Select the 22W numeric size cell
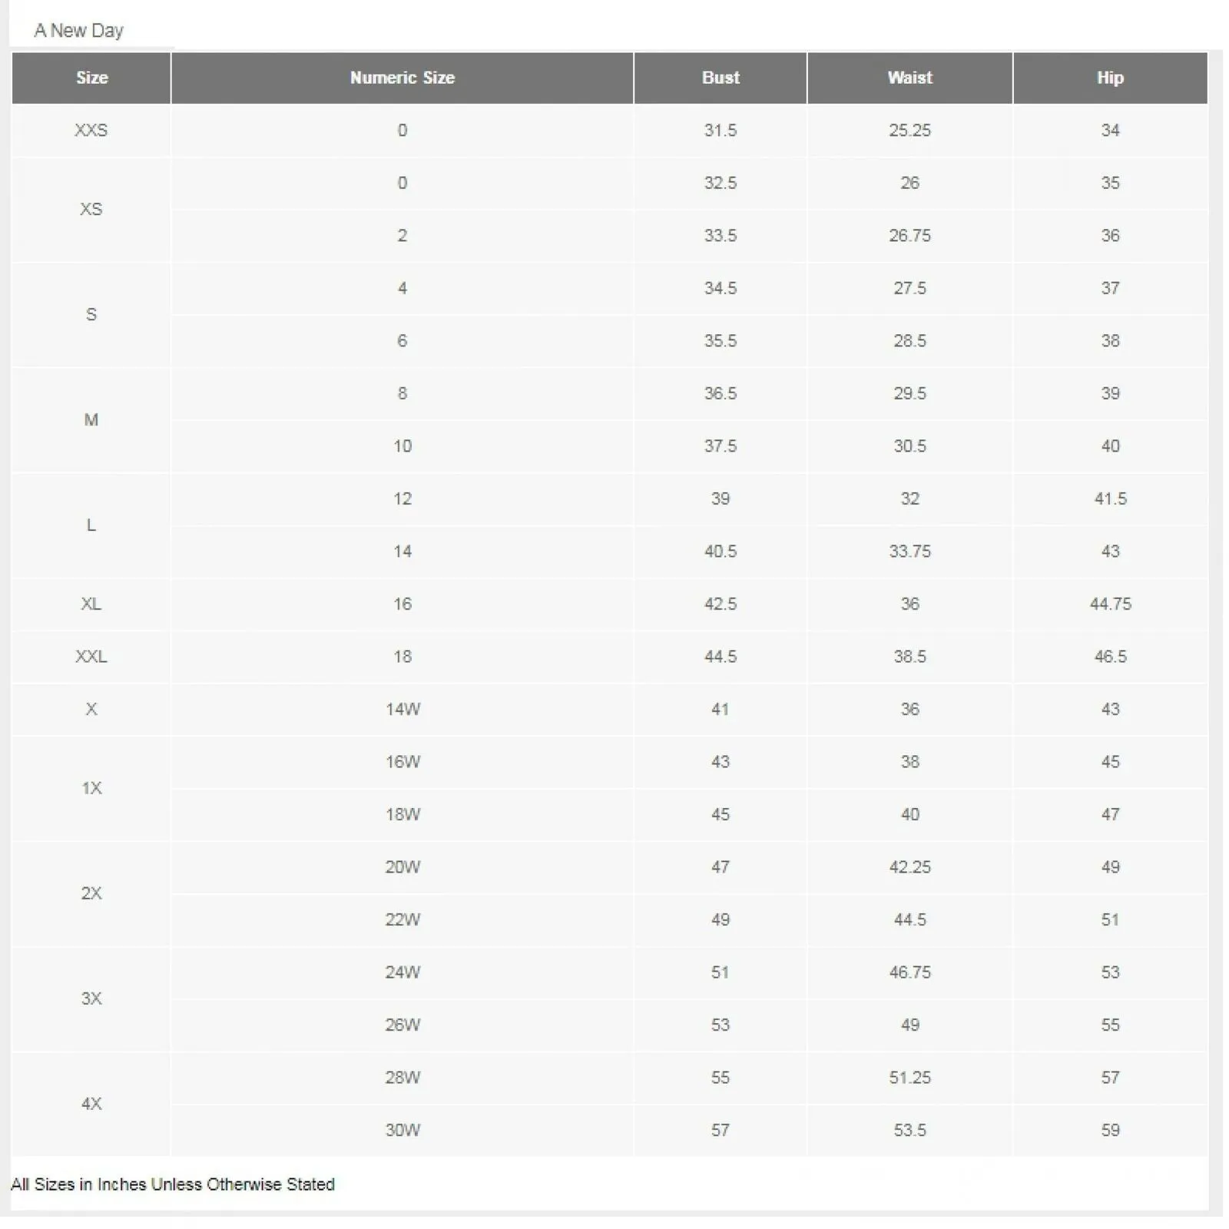Image resolution: width=1229 pixels, height=1229 pixels. tap(402, 919)
